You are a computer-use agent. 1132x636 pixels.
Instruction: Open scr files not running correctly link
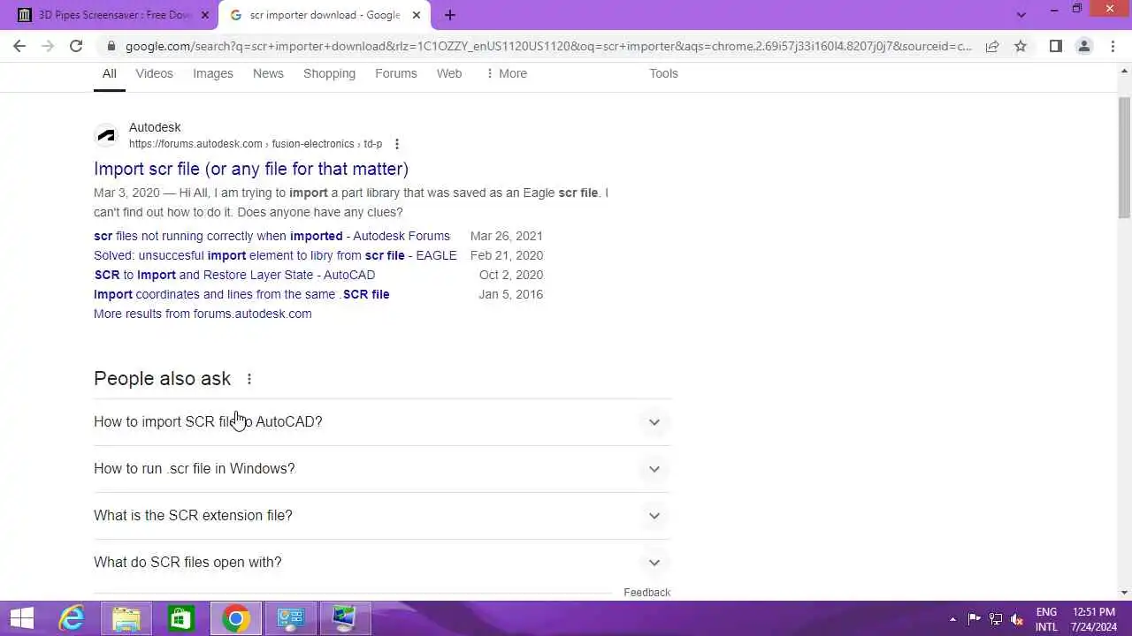click(272, 236)
